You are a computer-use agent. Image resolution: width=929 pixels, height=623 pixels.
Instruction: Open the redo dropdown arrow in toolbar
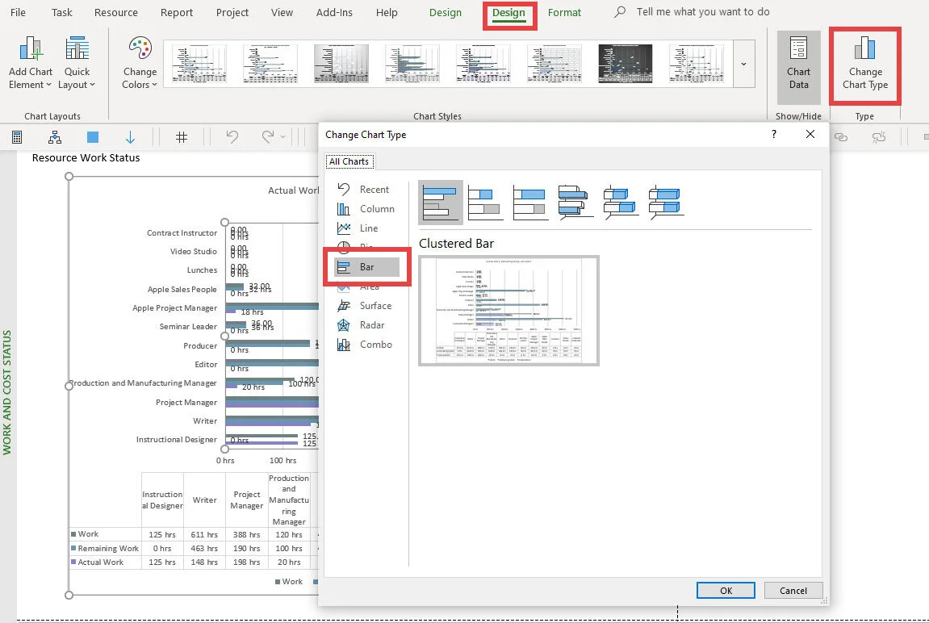click(x=282, y=137)
